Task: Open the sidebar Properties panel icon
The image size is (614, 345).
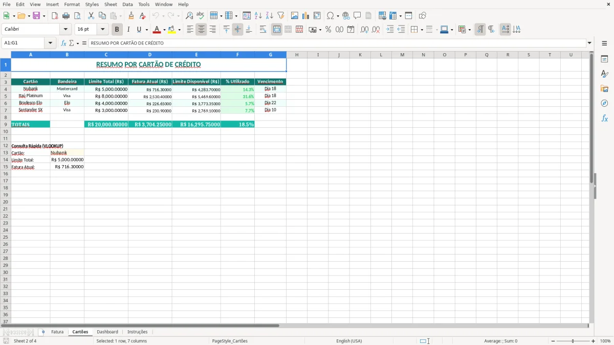Action: 604,59
